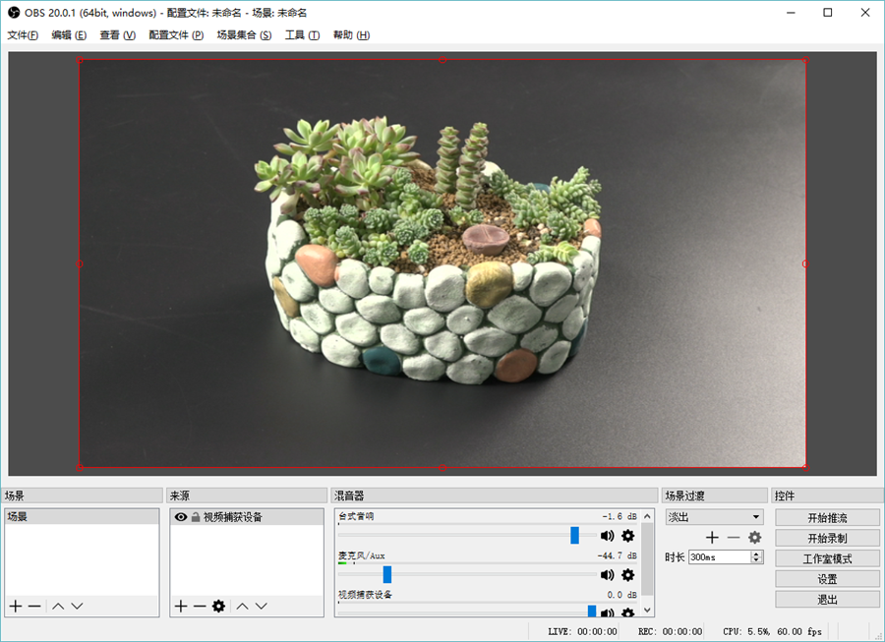Open the 淡出 transition dropdown
This screenshot has height=642, width=885.
pyautogui.click(x=714, y=517)
